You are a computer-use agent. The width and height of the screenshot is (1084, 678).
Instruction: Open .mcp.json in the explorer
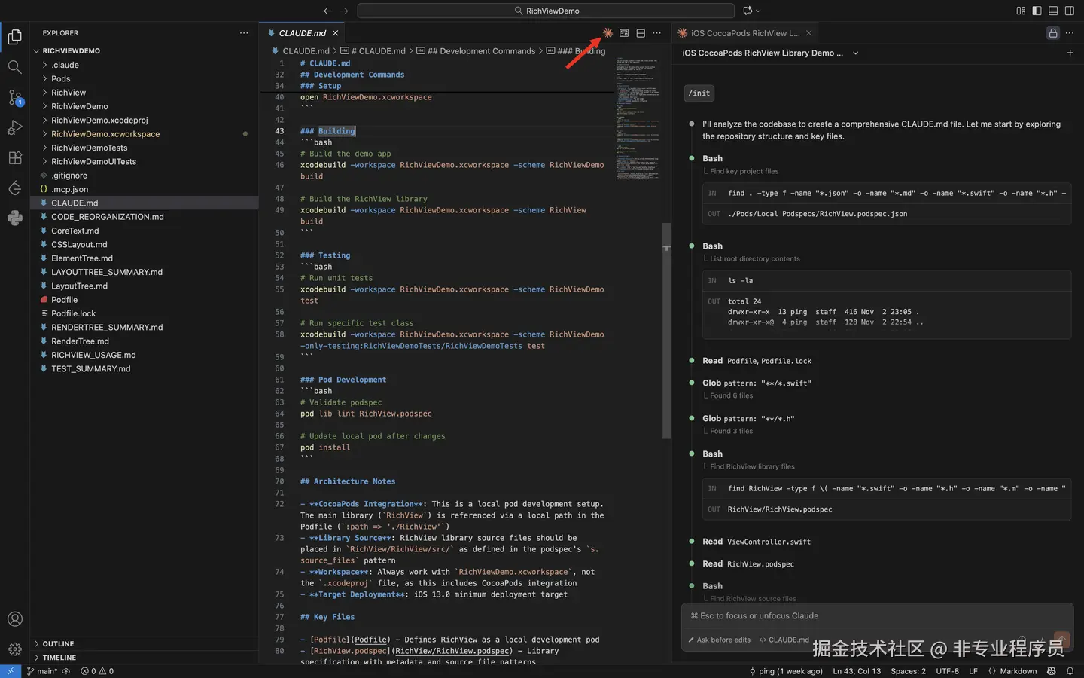[x=144, y=189]
